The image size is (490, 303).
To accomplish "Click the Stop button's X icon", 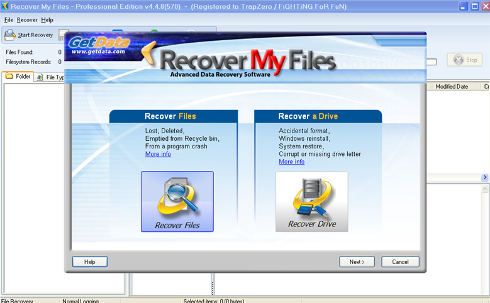I will click(x=458, y=60).
